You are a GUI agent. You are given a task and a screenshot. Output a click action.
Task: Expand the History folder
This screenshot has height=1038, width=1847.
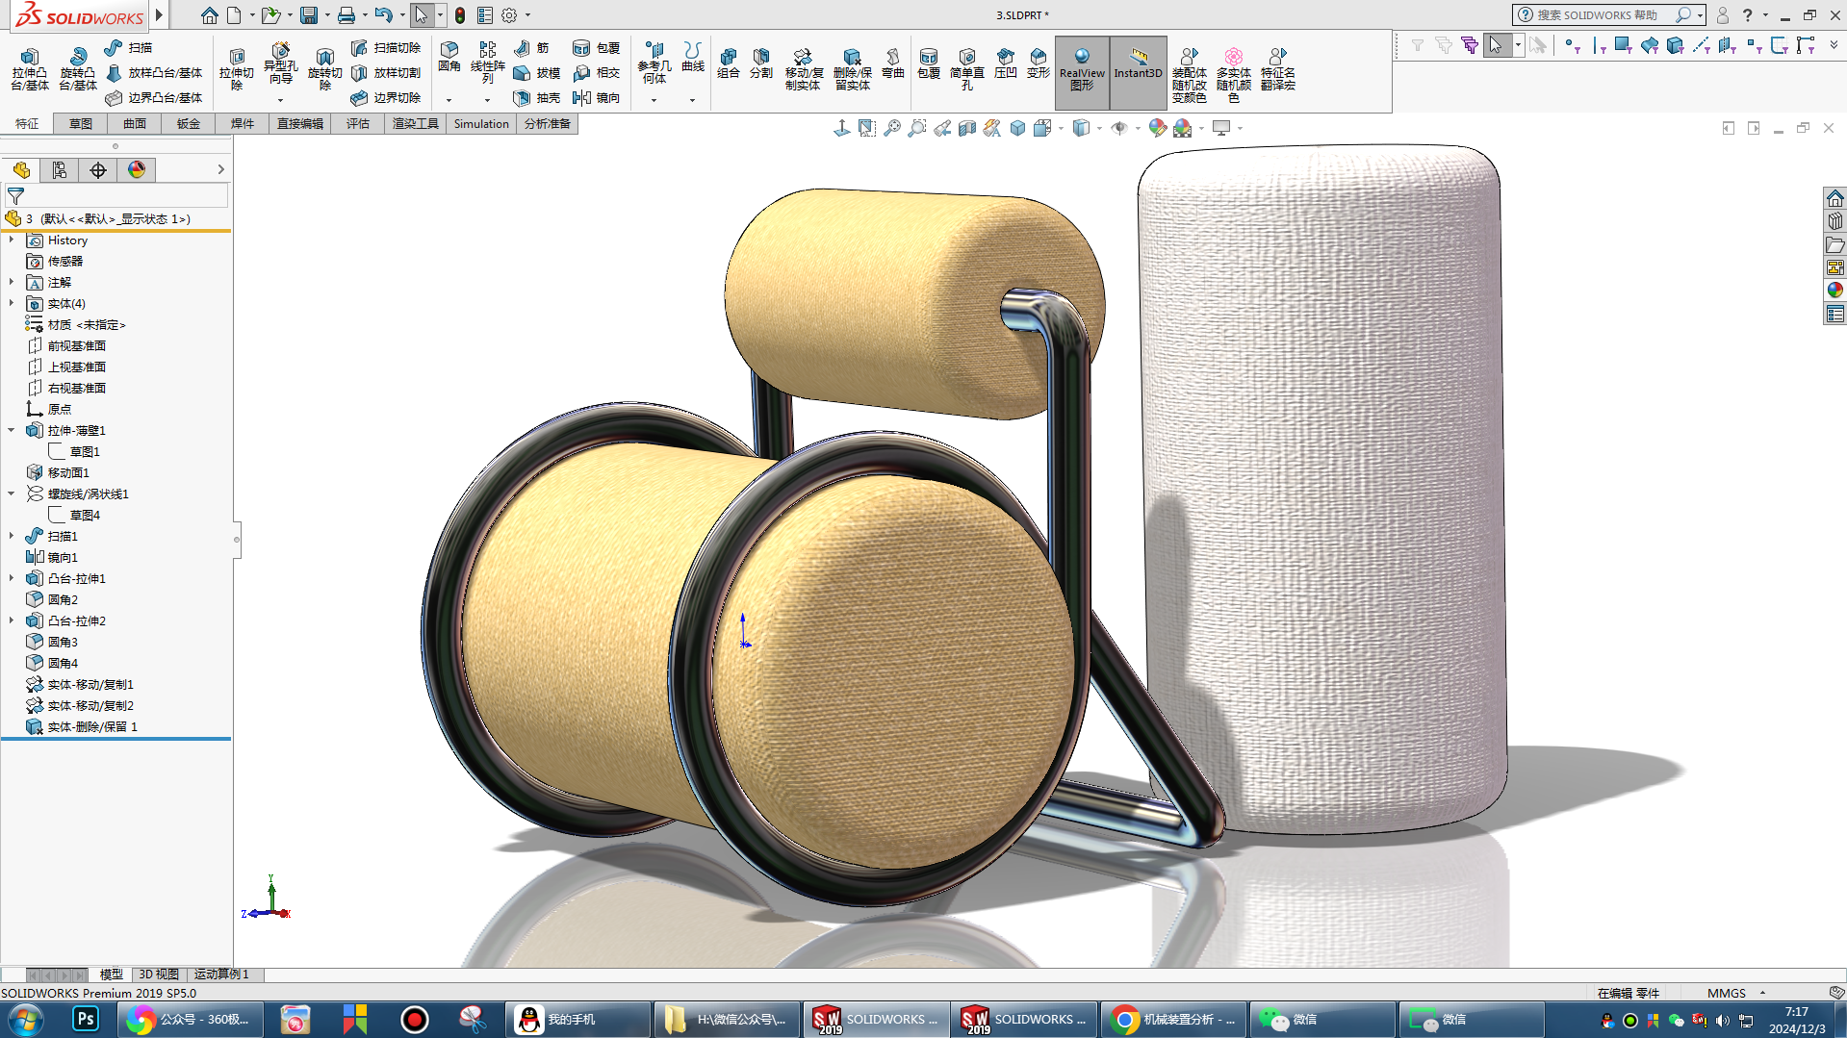12,241
